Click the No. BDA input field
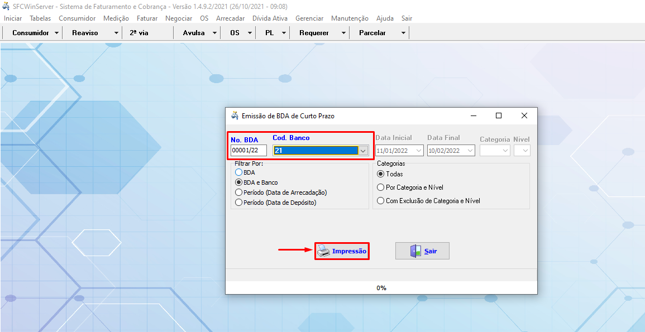The width and height of the screenshot is (645, 332). pos(249,151)
